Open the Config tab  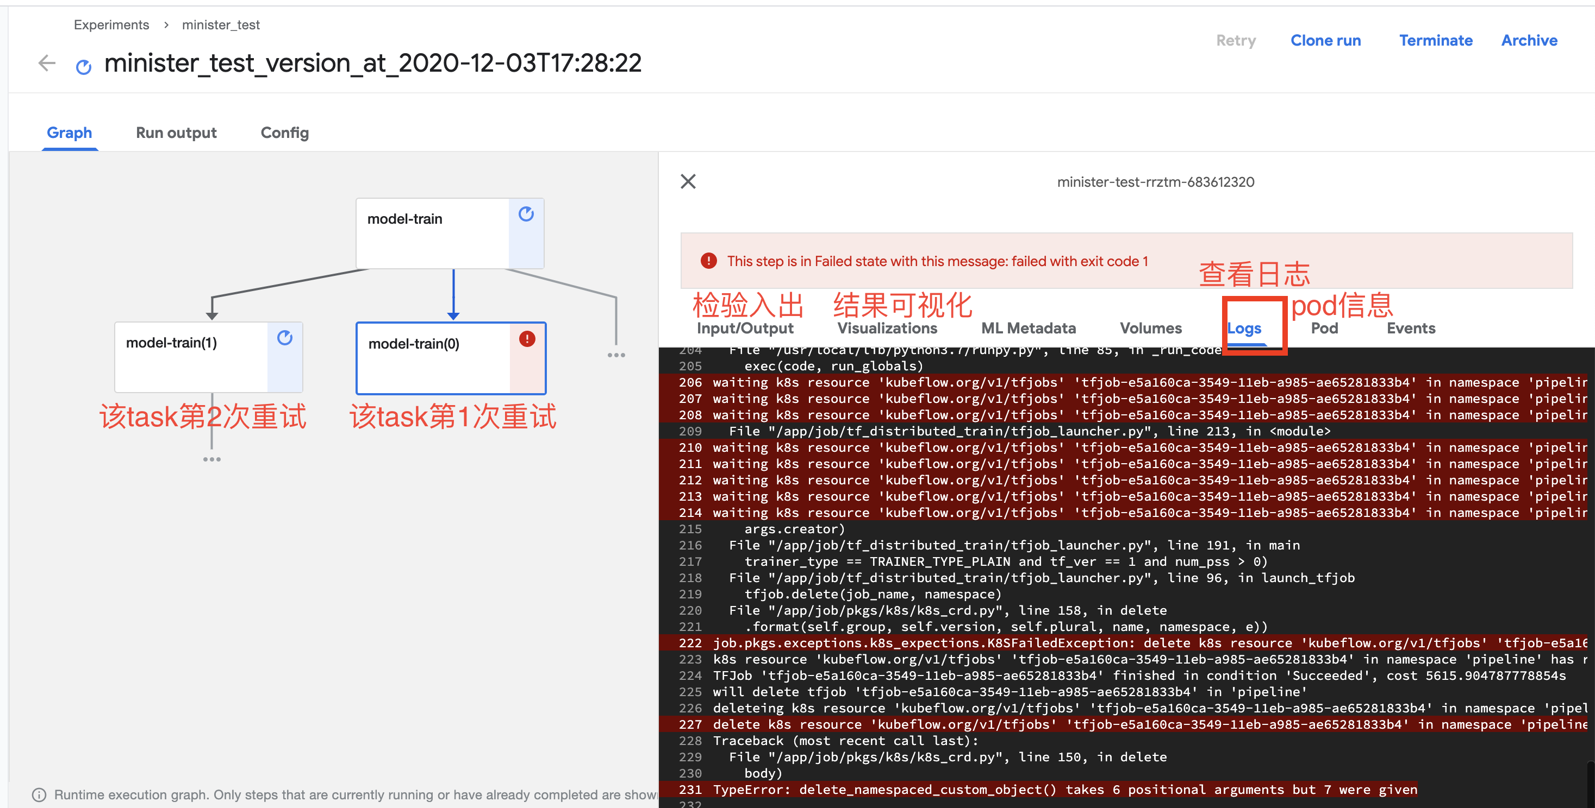284,132
